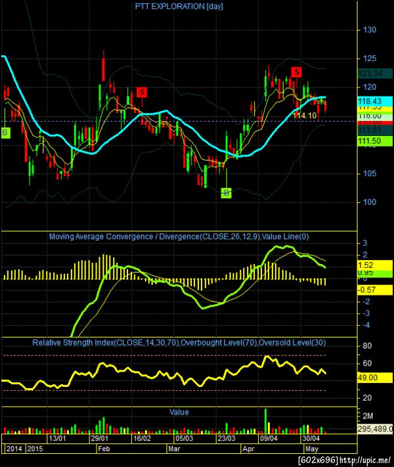Click the Relative Strength Index panel title
The height and width of the screenshot is (467, 394).
(179, 342)
